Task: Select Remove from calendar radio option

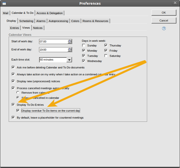Action: pos(18,92)
